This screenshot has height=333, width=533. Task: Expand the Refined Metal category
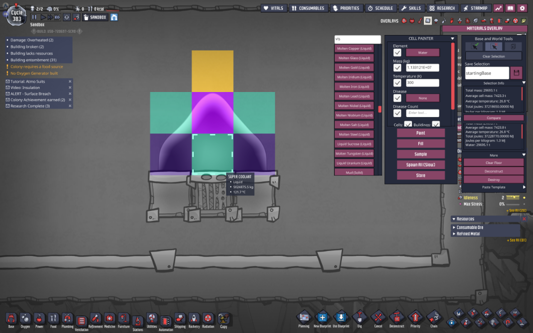tap(454, 234)
